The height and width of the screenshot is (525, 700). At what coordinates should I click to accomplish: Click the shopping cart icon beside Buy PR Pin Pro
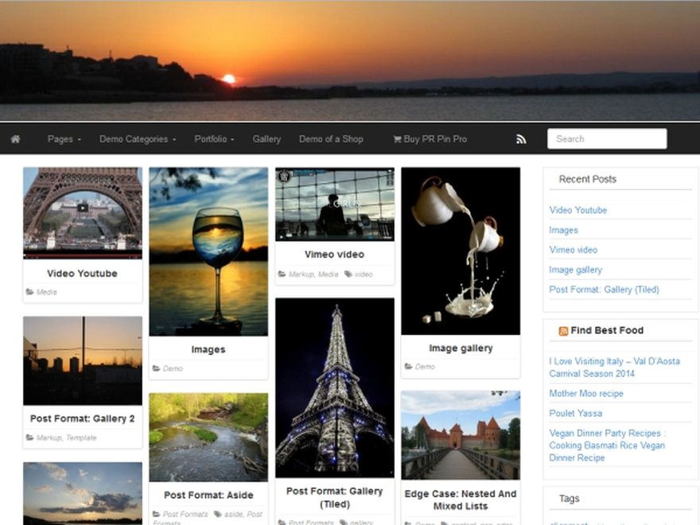pos(397,139)
